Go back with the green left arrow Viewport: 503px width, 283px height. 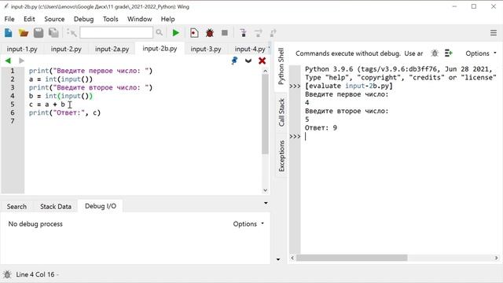[x=8, y=61]
